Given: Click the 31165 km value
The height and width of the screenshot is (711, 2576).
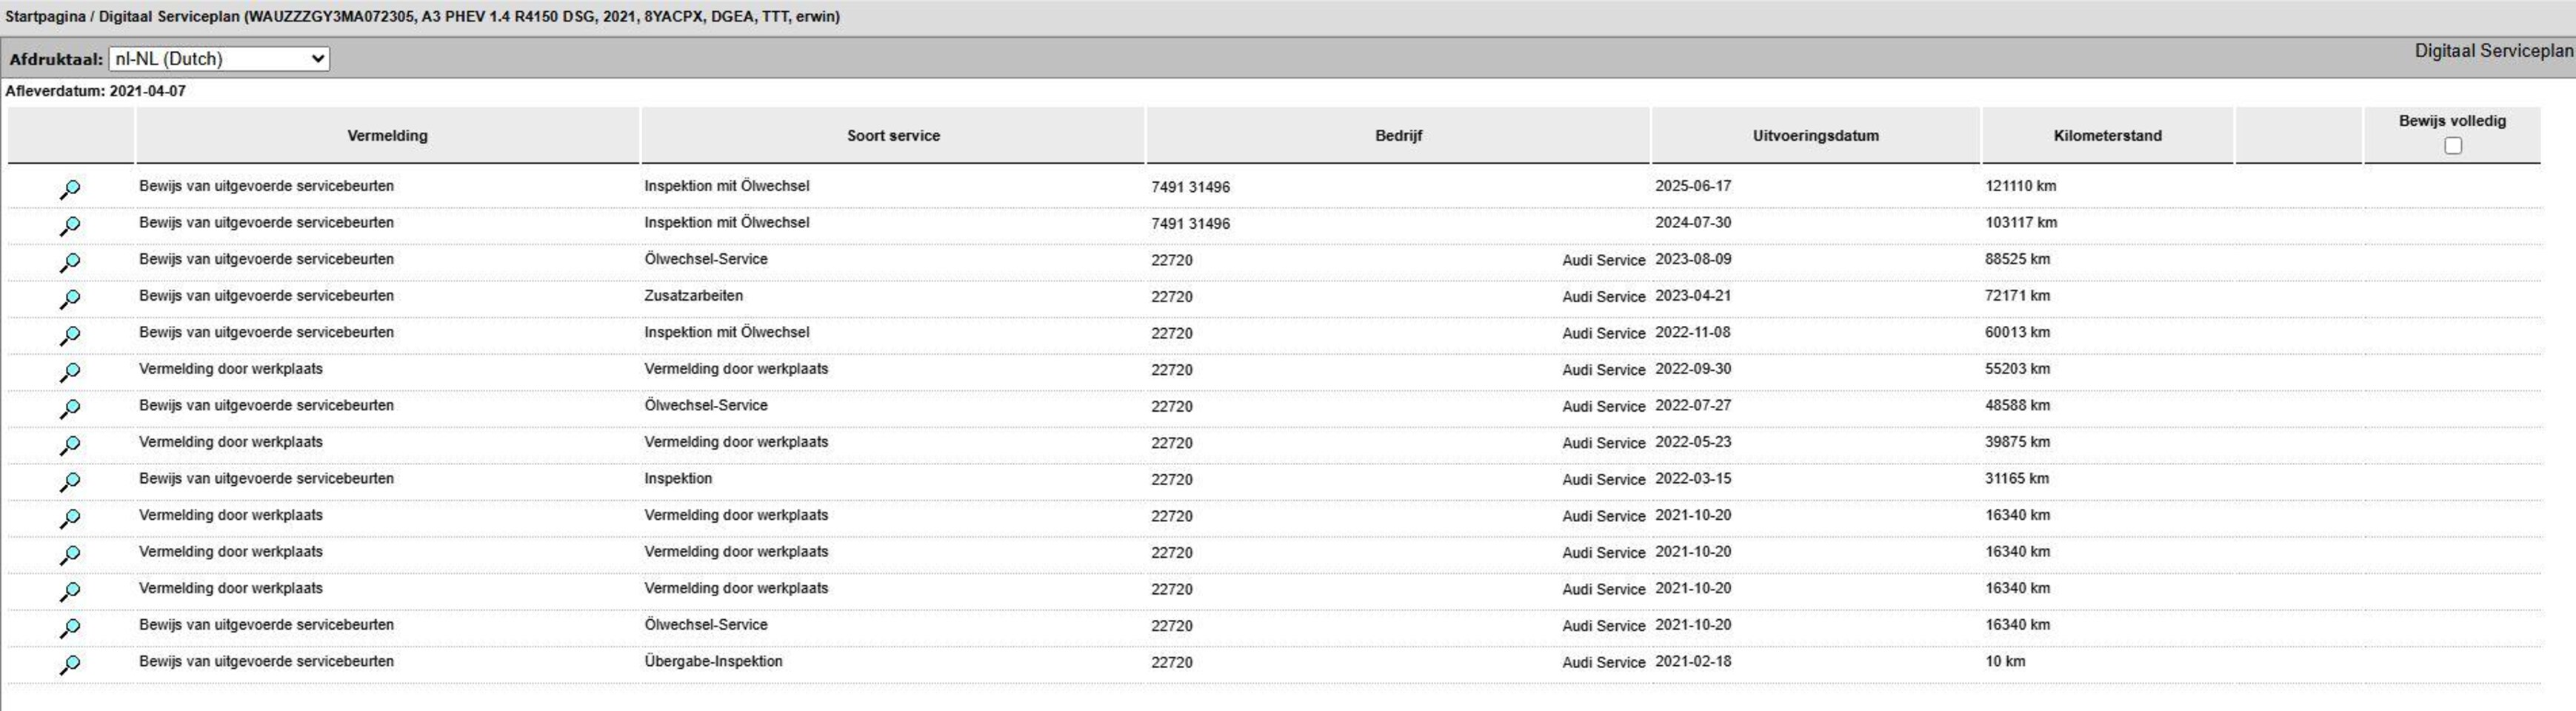Looking at the screenshot, I should (2017, 478).
